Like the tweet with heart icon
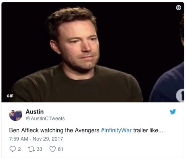 (52, 149)
